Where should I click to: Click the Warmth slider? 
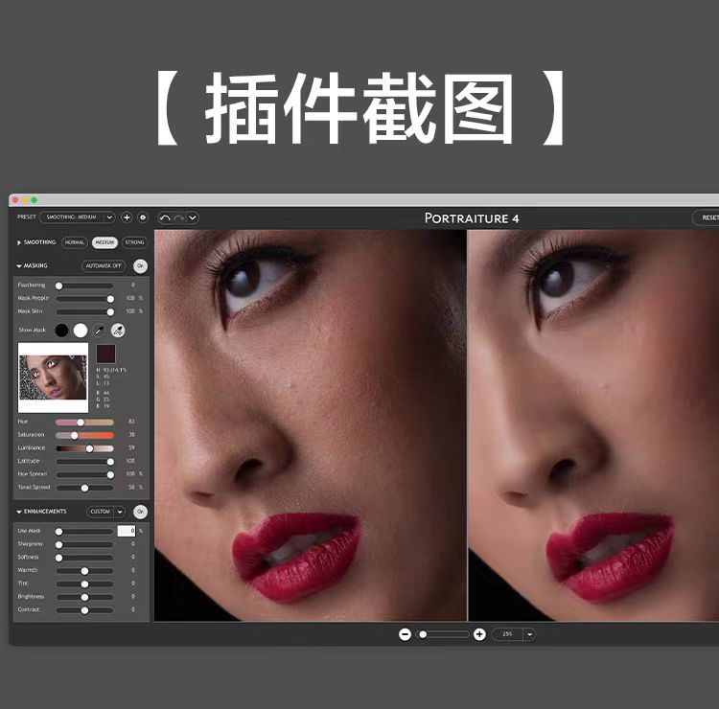point(84,571)
